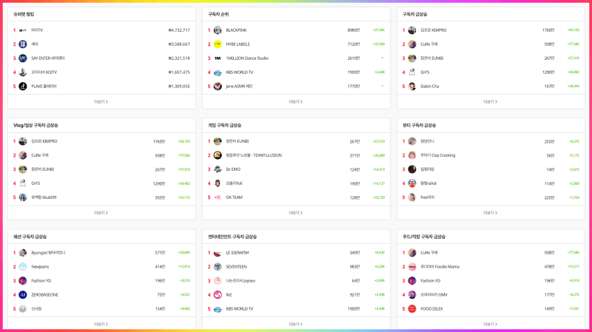Screen dimensions: 592x332
Task: Click the red FOOD DILEX avatar
Action: coord(412,308)
